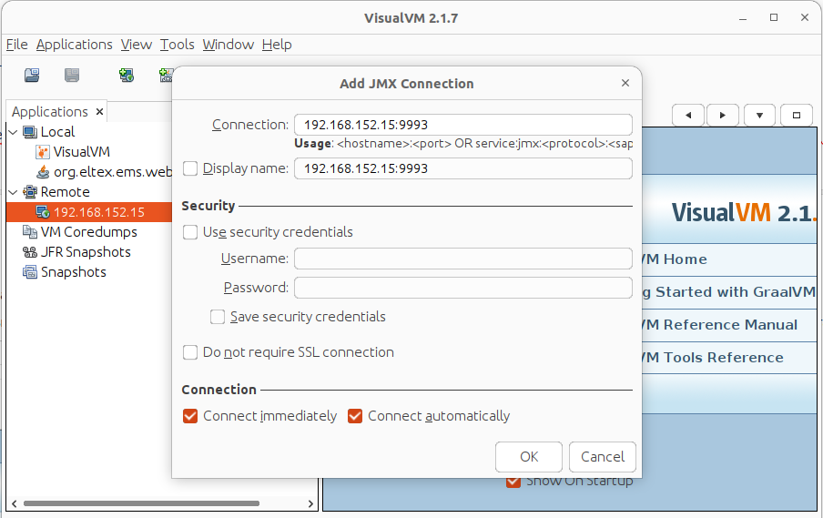Open the VisualVM Reference Manual link
The image size is (823, 518).
(x=719, y=325)
